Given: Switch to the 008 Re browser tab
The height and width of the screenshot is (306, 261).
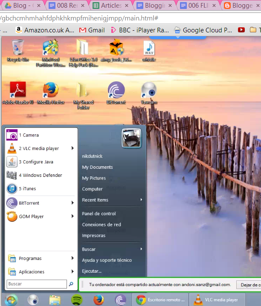Looking at the screenshot, I should pos(66,6).
